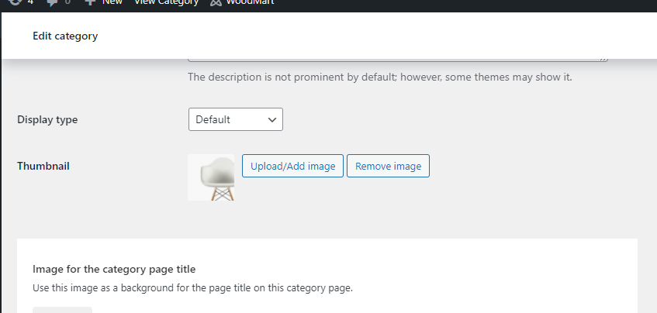Image resolution: width=657 pixels, height=313 pixels.
Task: Click the Remove image button
Action: [x=388, y=166]
